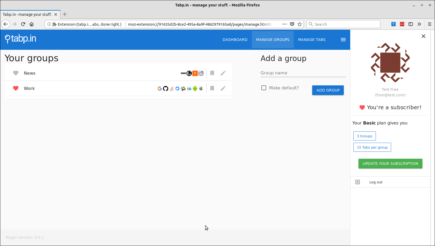Check the Make default? checkbox
Screen dimensions: 435x246
coord(264,88)
